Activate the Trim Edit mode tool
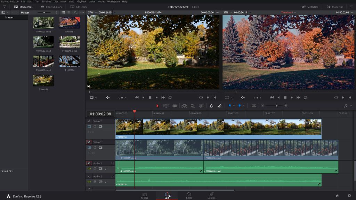 (x=166, y=106)
